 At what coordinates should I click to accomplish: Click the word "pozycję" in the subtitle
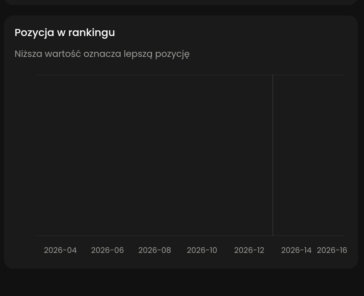172,54
